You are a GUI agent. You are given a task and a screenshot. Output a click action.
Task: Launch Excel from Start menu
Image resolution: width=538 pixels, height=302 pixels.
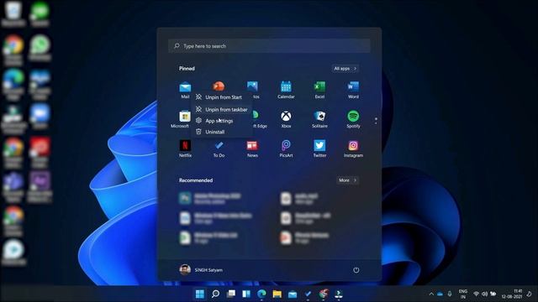click(319, 90)
